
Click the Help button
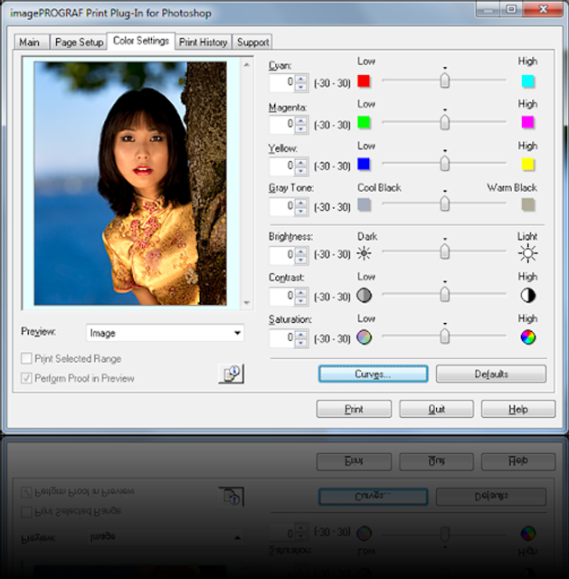click(518, 409)
